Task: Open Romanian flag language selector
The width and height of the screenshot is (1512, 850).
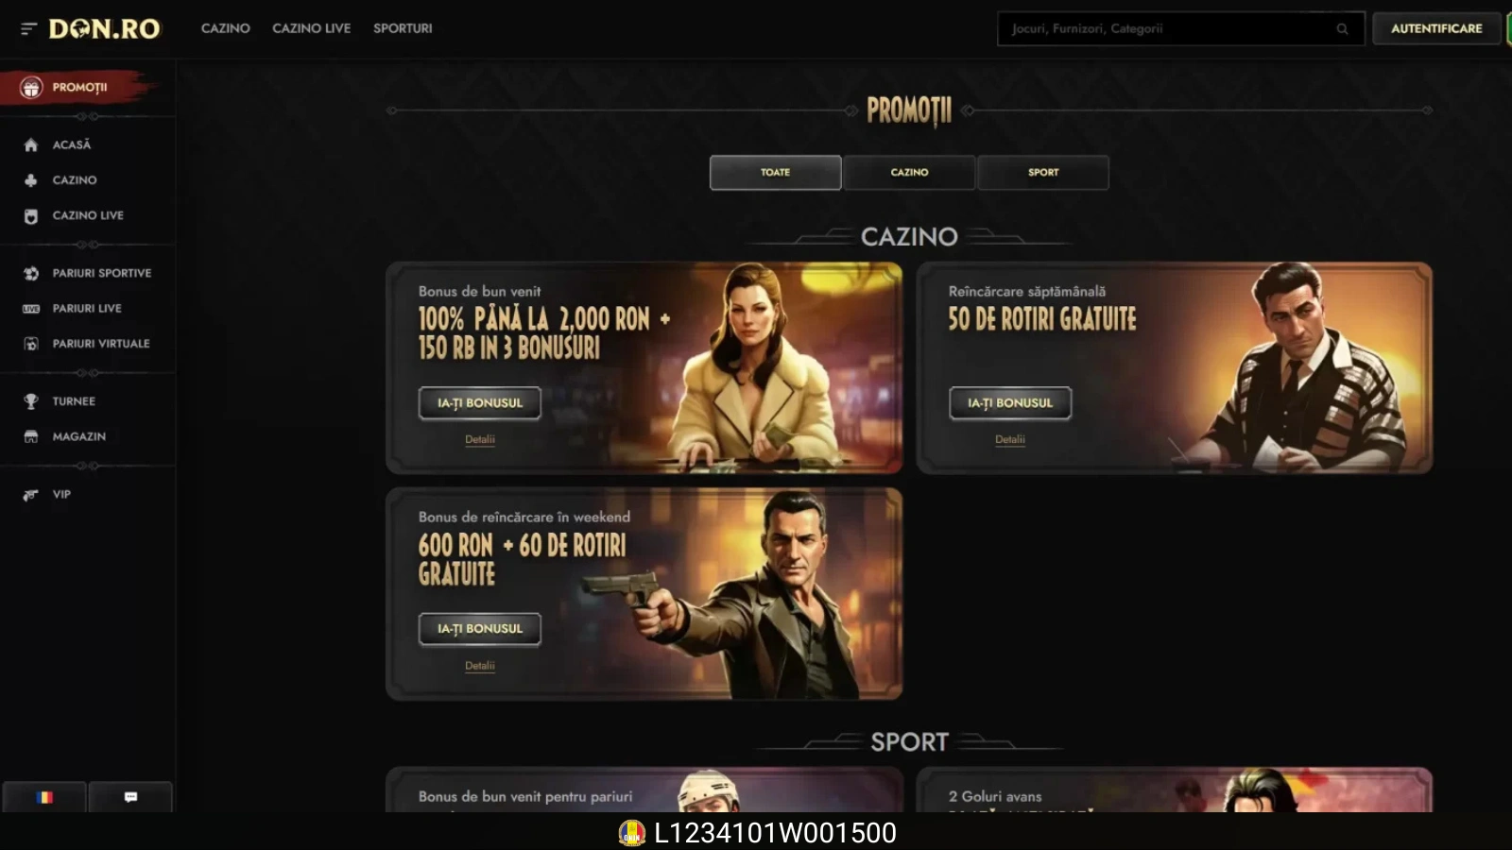Action: tap(44, 797)
